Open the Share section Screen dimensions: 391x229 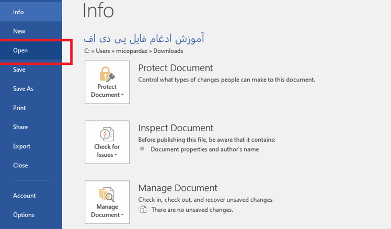31,127
